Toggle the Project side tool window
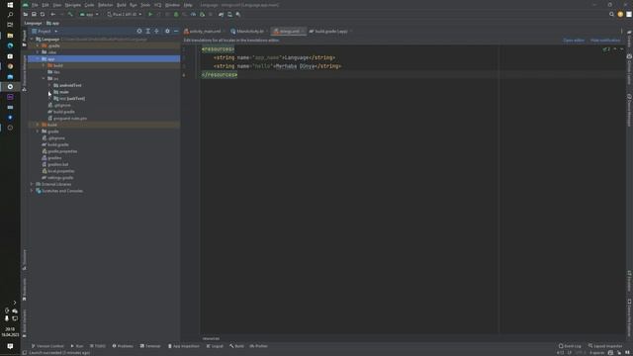633x356 pixels. (24, 39)
